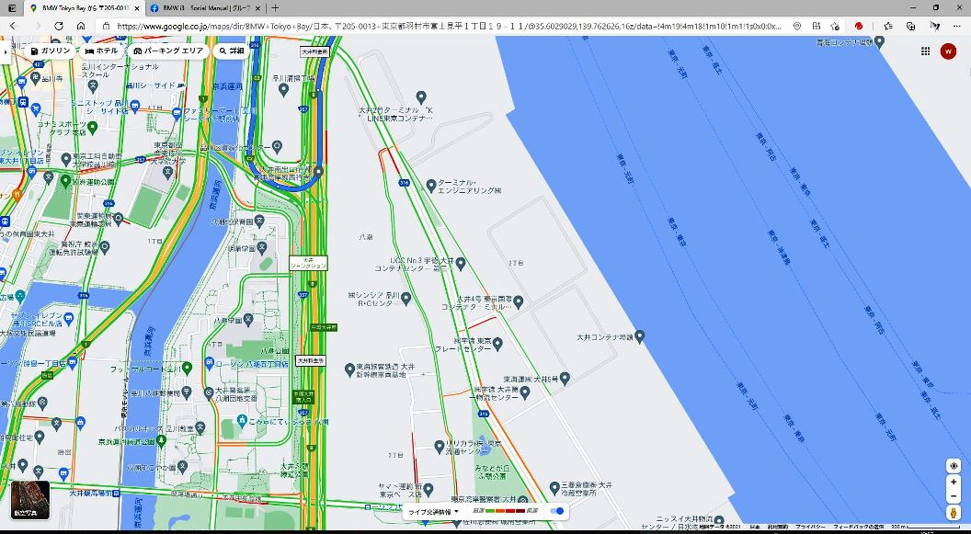971x534 pixels.
Task: Open the フィードバックの送信 link
Action: tap(858, 528)
